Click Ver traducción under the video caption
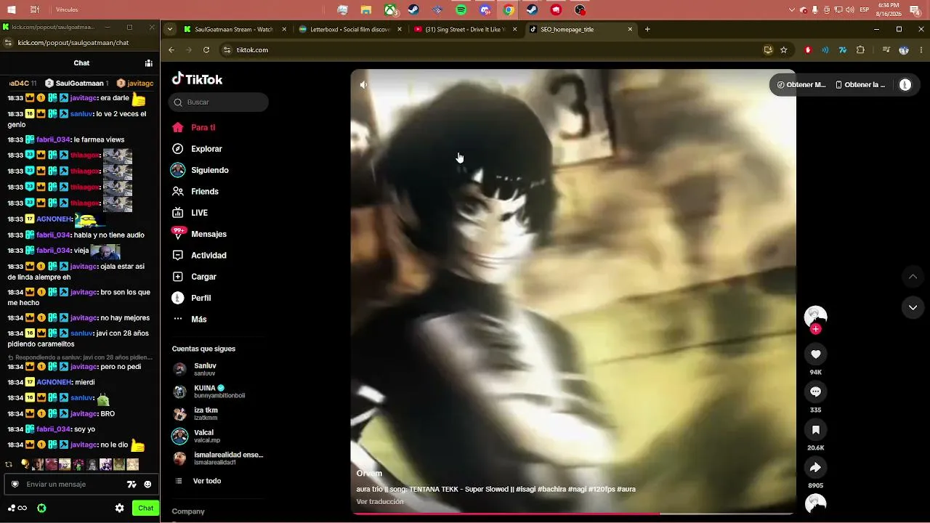The width and height of the screenshot is (930, 523). (x=380, y=502)
